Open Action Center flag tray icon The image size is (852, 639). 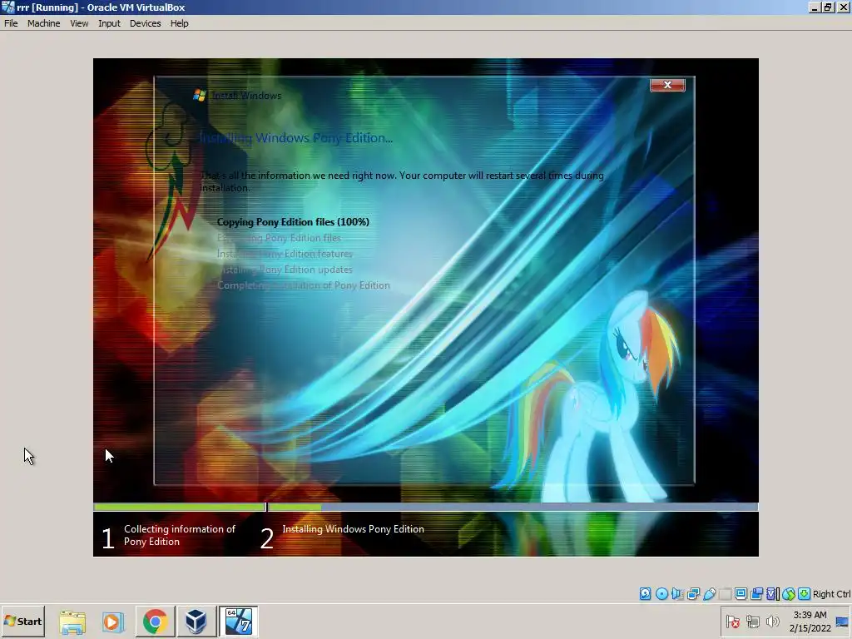732,621
